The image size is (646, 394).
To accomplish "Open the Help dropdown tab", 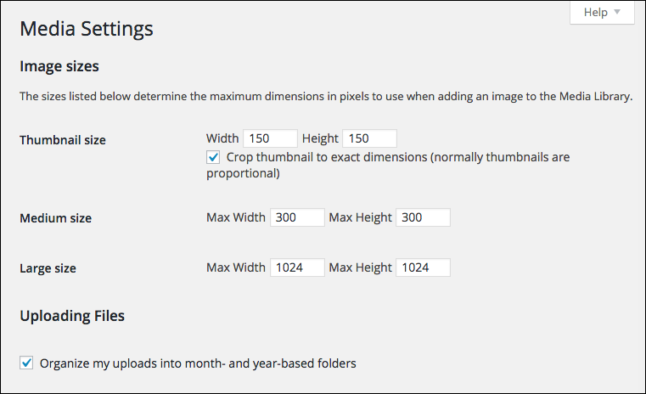I will 602,13.
